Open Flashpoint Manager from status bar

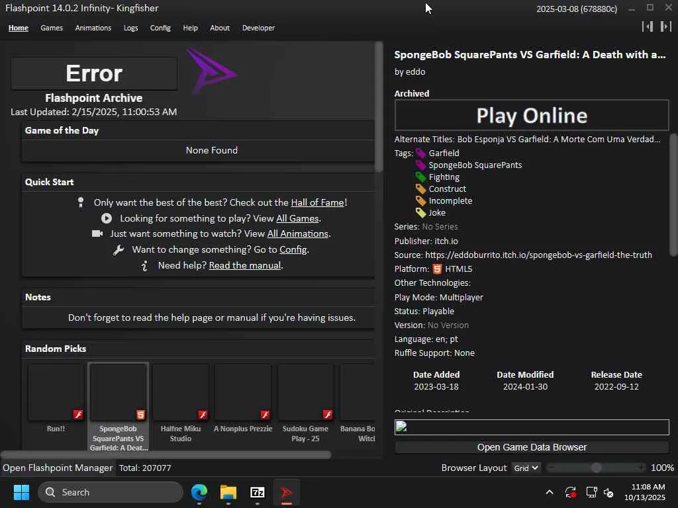58,468
